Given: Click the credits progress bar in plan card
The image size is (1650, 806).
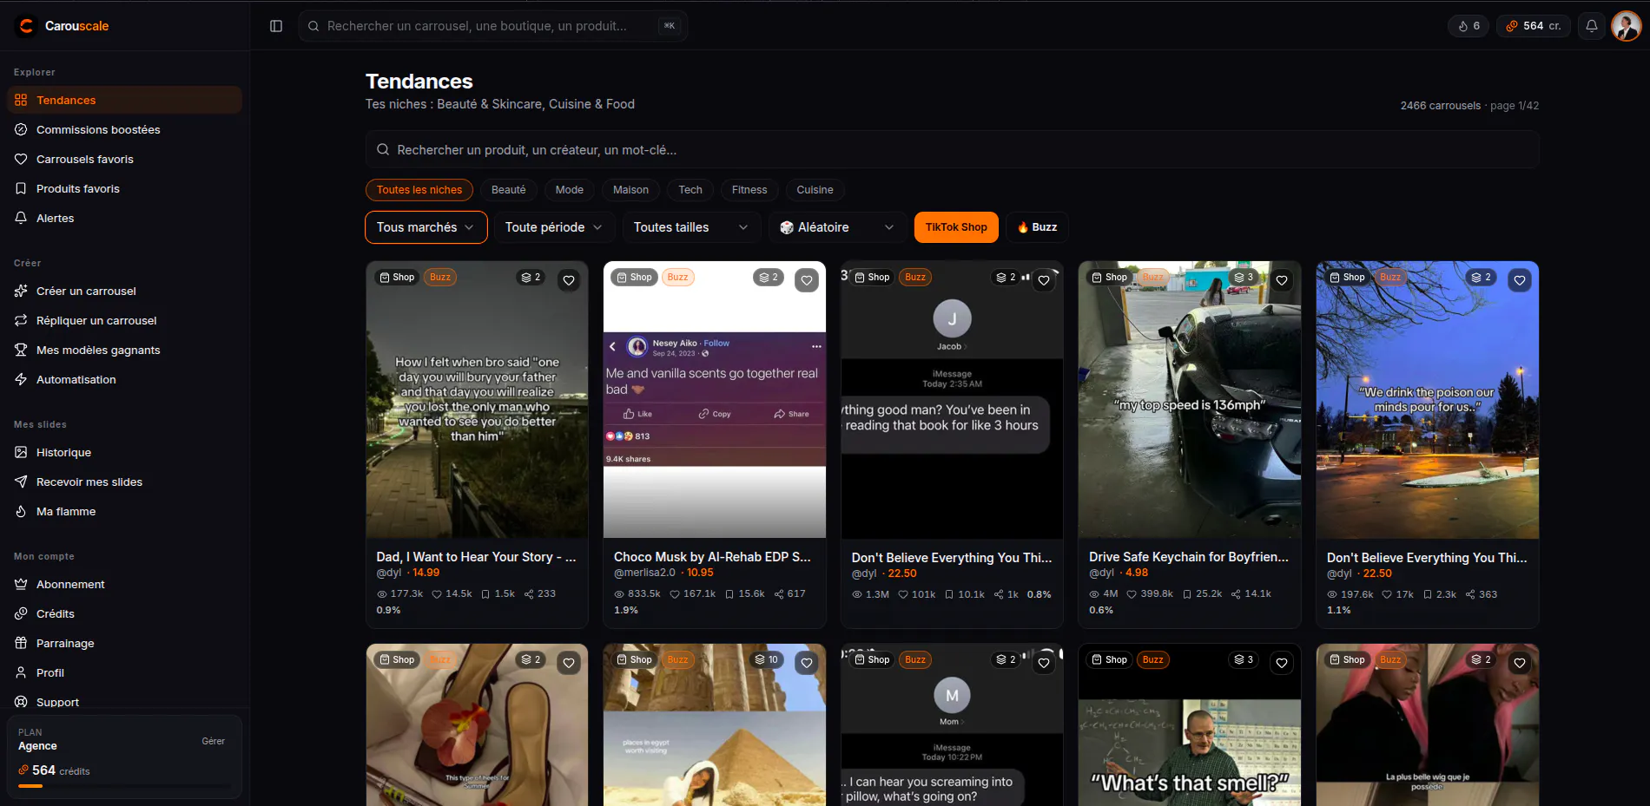Looking at the screenshot, I should 124,786.
